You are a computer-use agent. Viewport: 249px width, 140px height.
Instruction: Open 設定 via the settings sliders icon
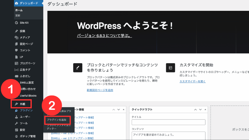16,130
